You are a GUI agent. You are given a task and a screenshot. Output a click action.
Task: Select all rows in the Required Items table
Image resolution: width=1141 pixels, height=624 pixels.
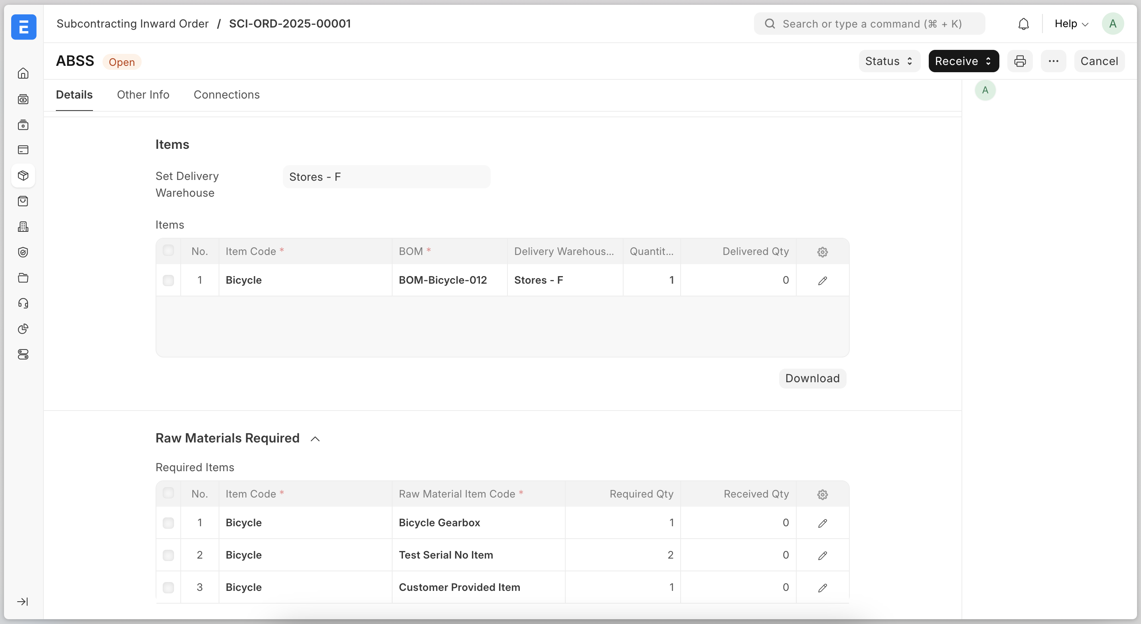pos(168,493)
